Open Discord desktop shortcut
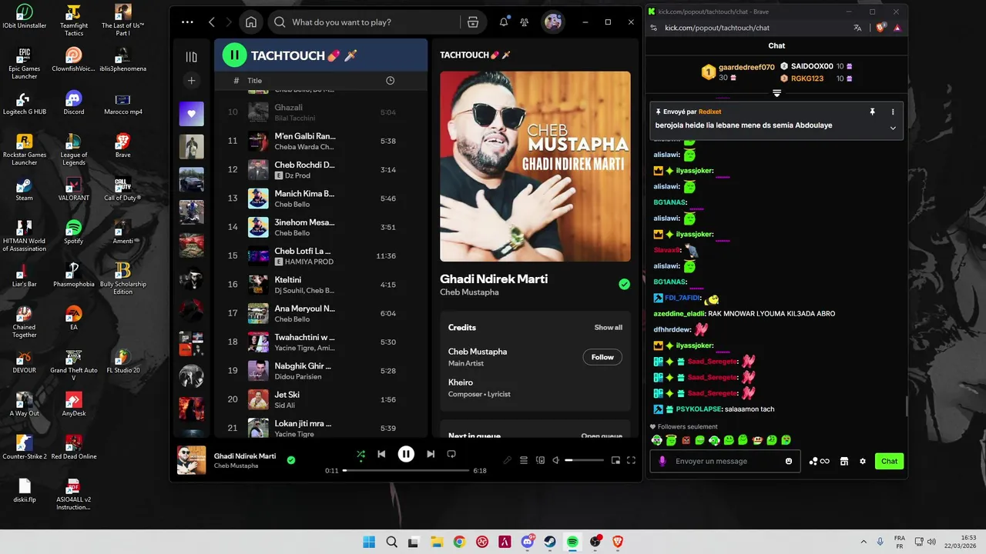986x554 pixels. click(x=73, y=102)
